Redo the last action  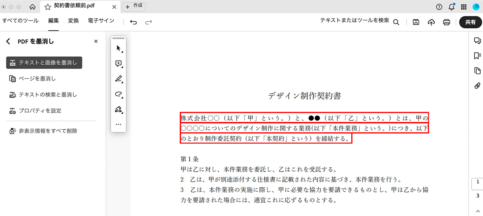click(x=148, y=22)
